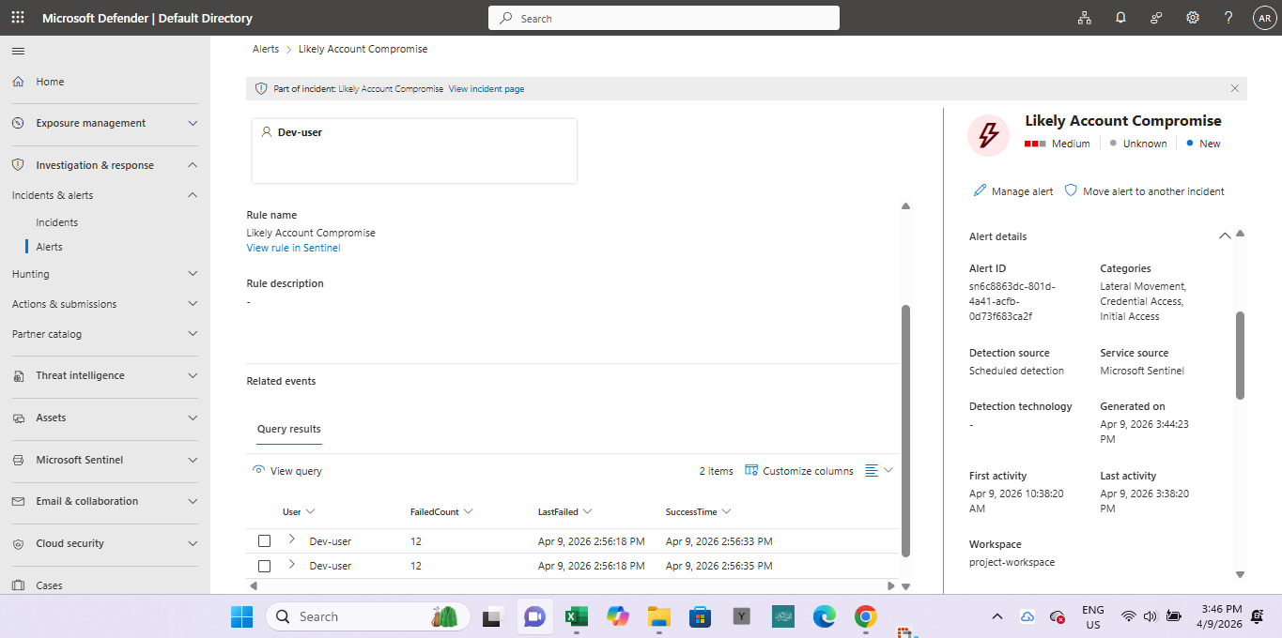1282x638 pixels.
Task: Select Alerts in the sidebar
Action: [x=50, y=247]
